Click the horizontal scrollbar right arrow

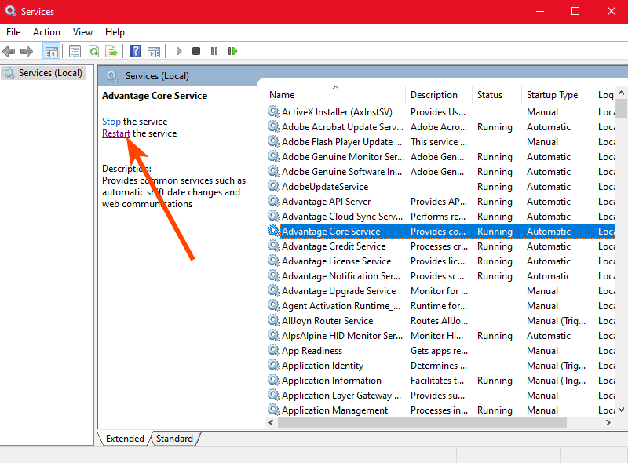[608, 422]
